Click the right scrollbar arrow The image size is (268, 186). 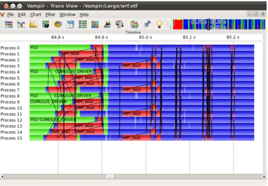click(x=264, y=177)
